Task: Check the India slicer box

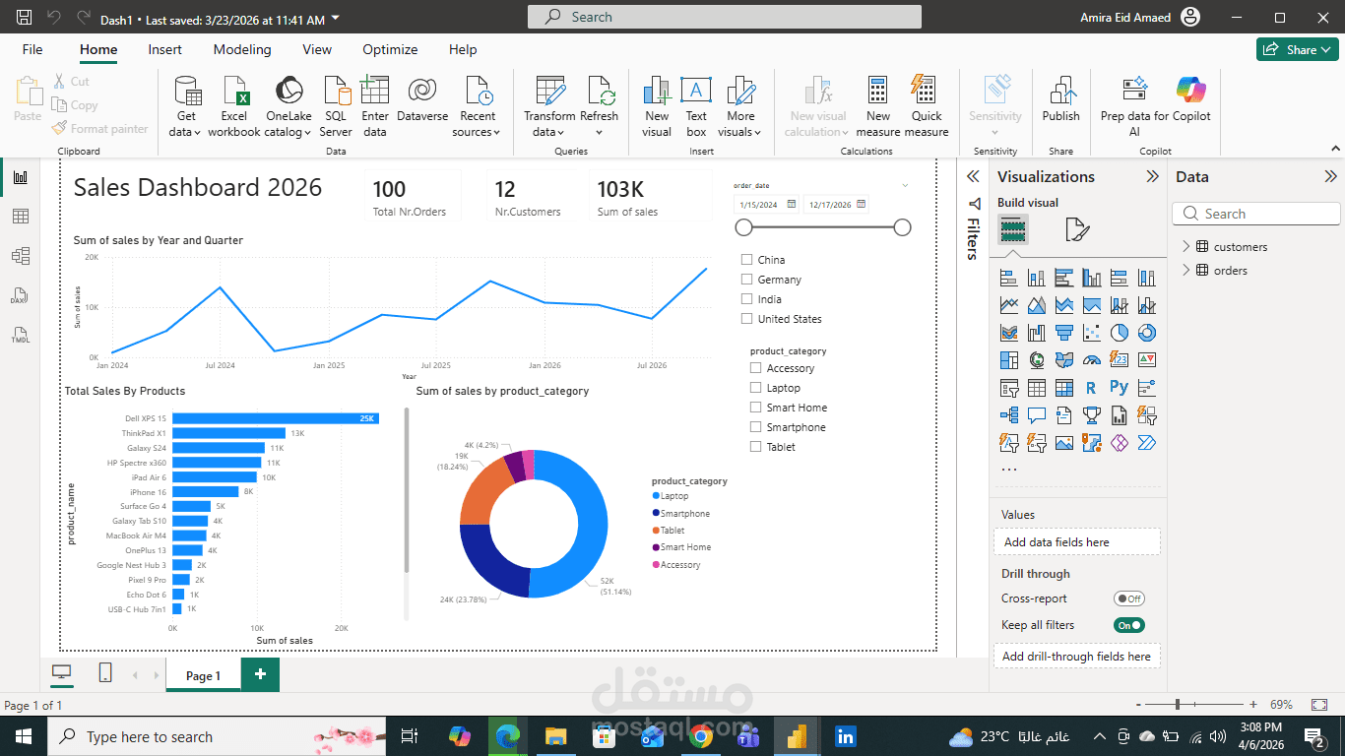Action: coord(746,299)
